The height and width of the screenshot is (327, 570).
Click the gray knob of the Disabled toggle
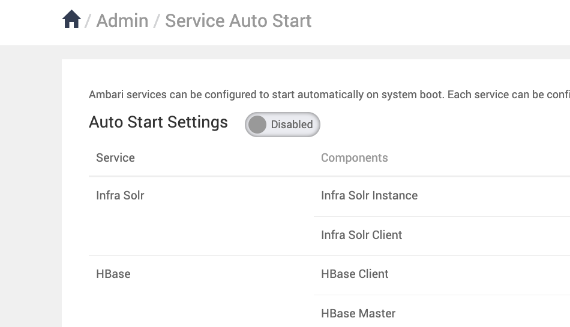click(x=257, y=125)
